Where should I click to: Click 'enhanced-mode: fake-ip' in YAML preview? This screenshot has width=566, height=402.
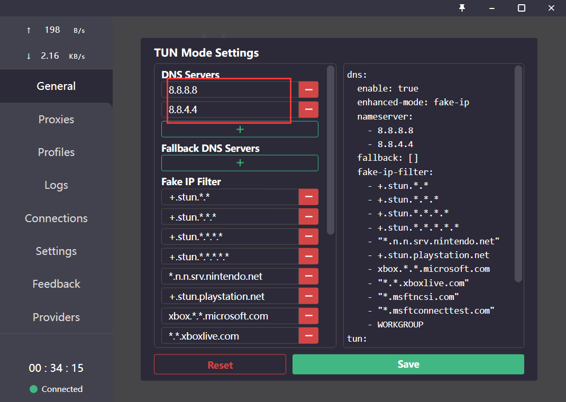click(x=413, y=103)
